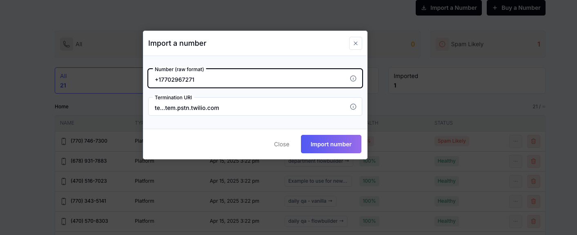Click the Close text button
The image size is (577, 235).
point(281,144)
